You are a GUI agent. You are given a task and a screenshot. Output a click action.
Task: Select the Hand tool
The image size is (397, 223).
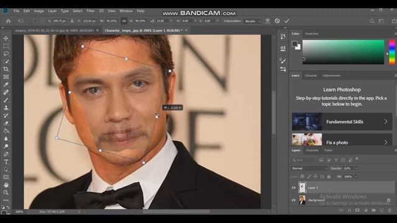[6, 185]
